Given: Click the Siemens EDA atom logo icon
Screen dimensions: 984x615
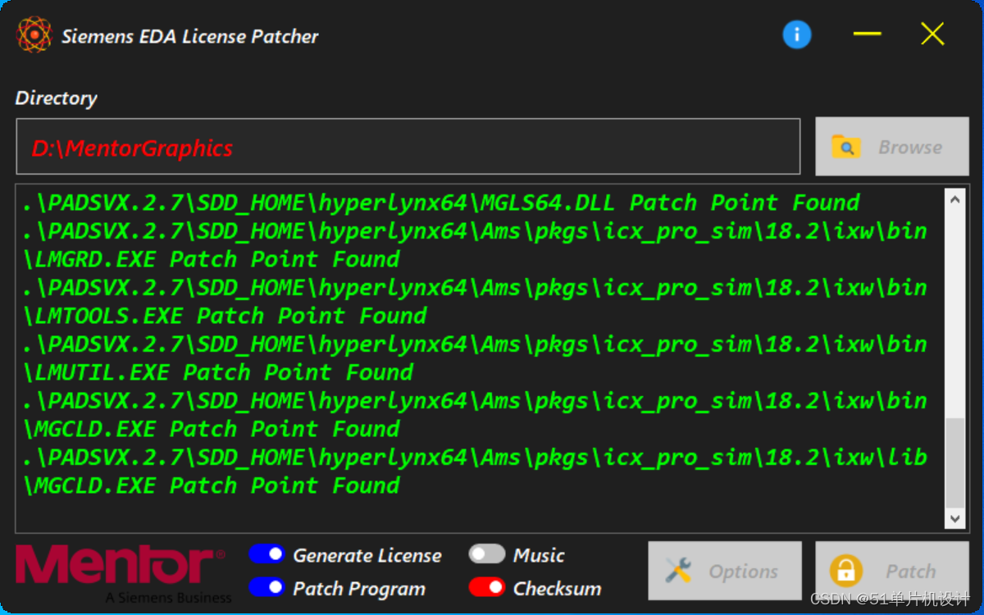Looking at the screenshot, I should (x=34, y=35).
